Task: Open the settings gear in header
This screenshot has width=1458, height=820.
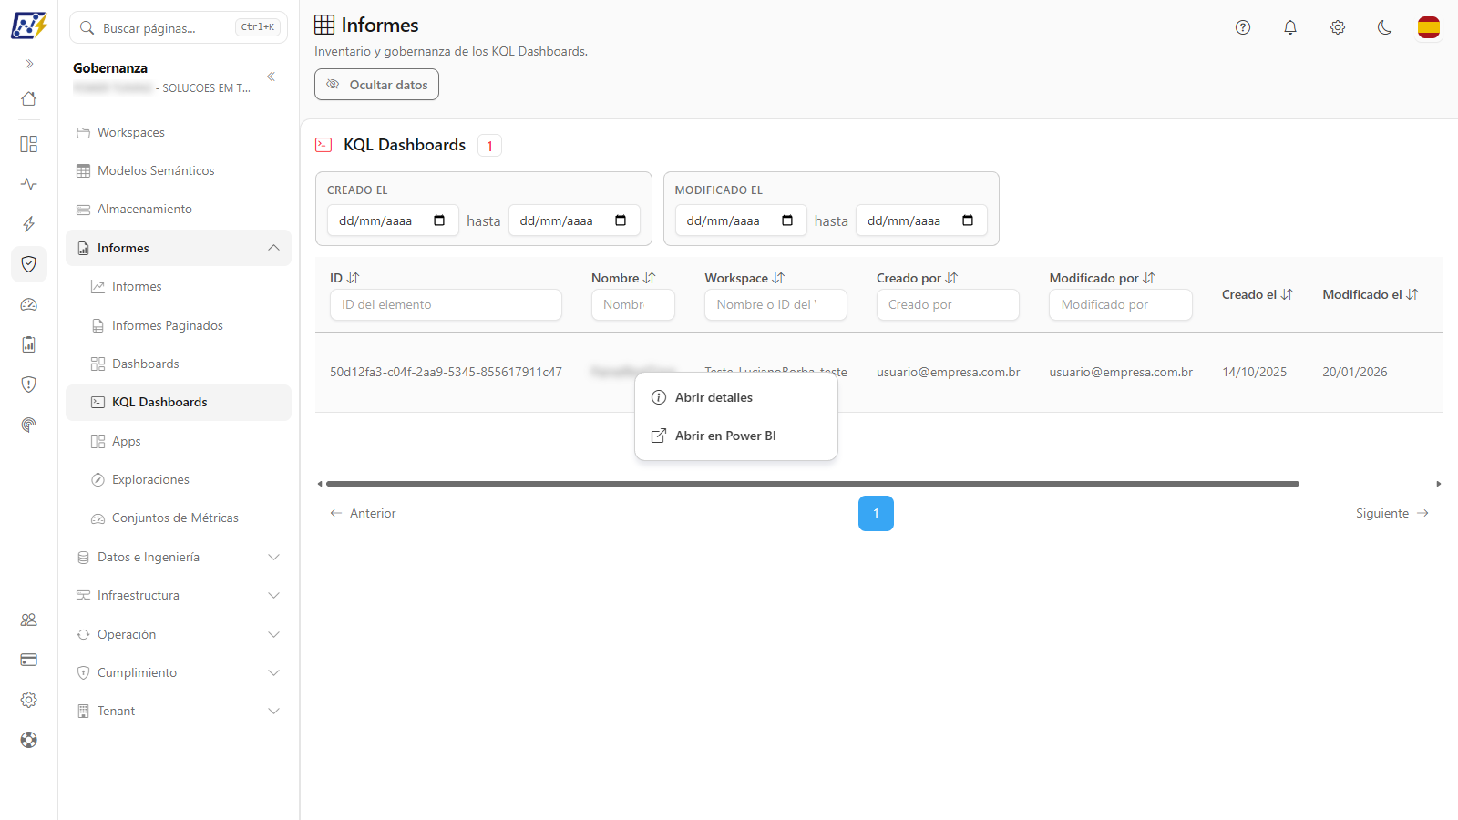Action: (x=1338, y=27)
